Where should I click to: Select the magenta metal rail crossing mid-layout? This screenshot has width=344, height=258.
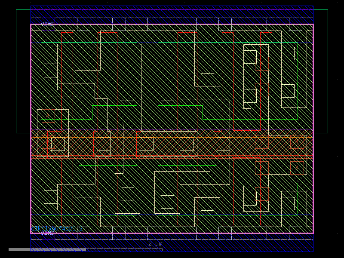click(172, 129)
